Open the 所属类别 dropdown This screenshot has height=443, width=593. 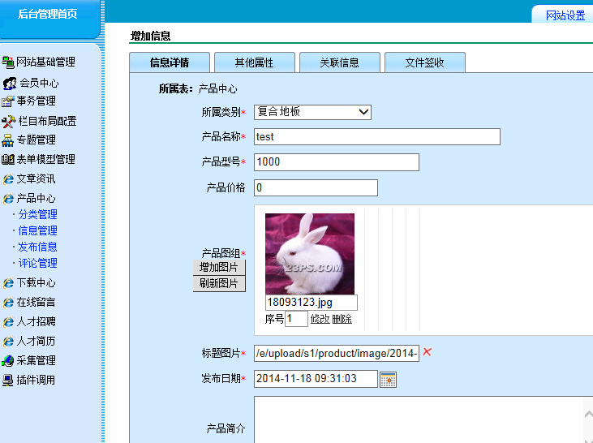pos(313,112)
